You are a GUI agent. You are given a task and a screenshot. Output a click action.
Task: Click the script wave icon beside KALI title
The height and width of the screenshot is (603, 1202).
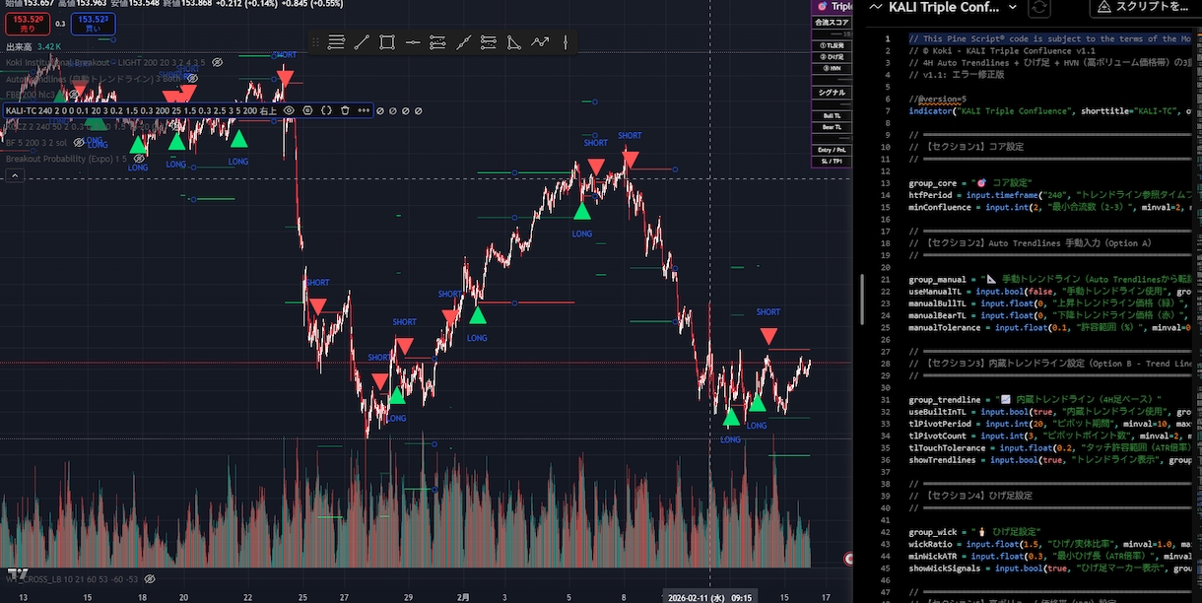[x=875, y=7]
